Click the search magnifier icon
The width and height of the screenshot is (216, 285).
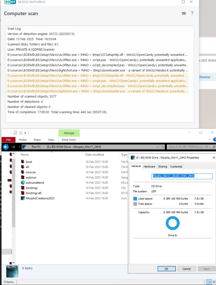click(x=214, y=147)
